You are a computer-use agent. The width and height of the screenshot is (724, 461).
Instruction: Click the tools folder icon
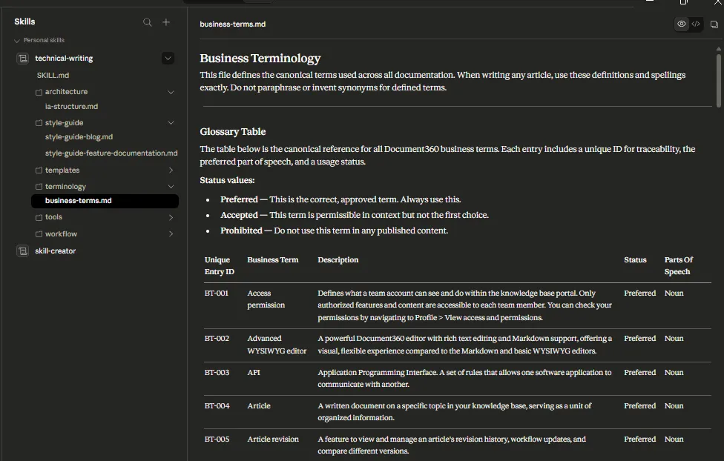39,217
